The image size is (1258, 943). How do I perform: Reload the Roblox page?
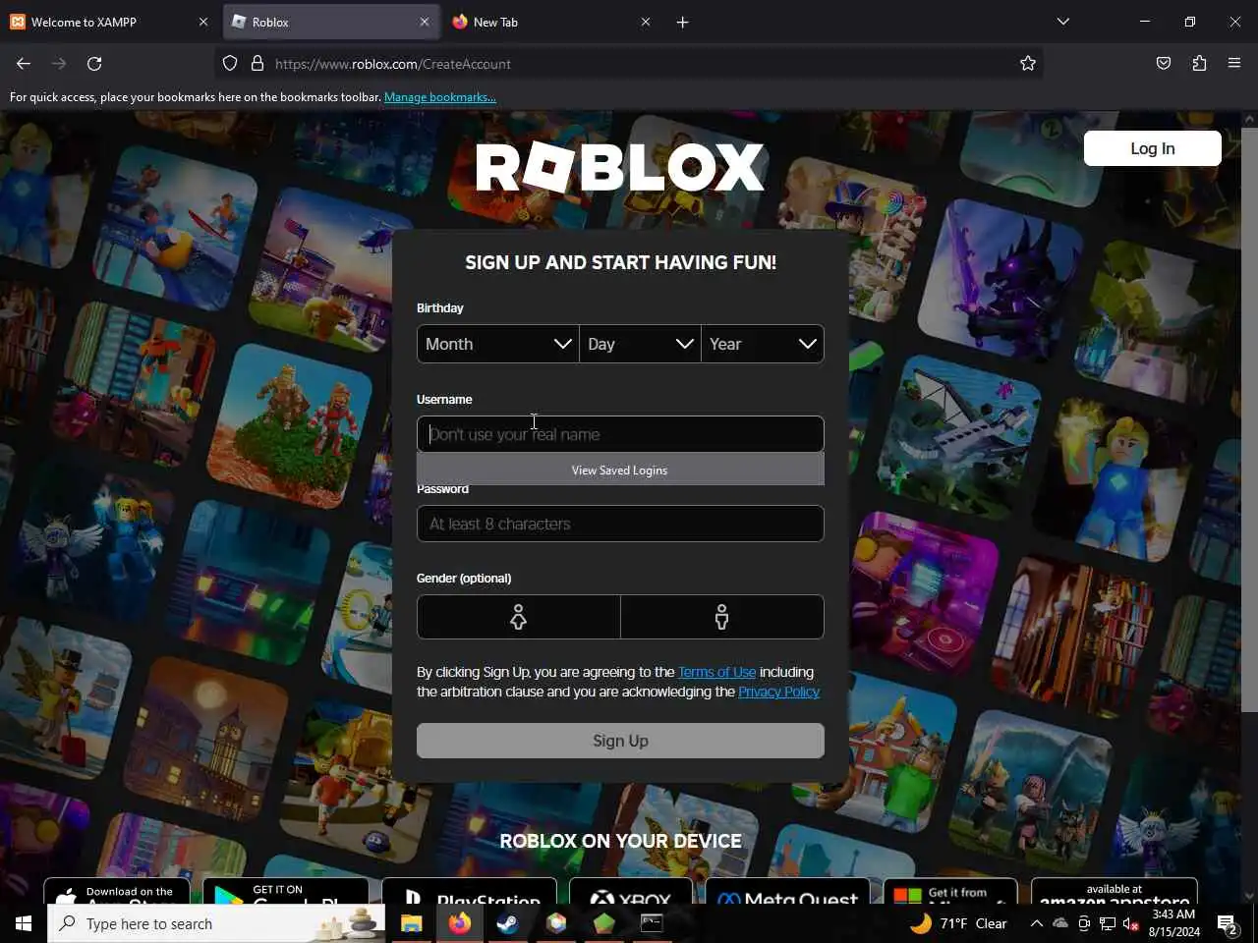pos(94,64)
